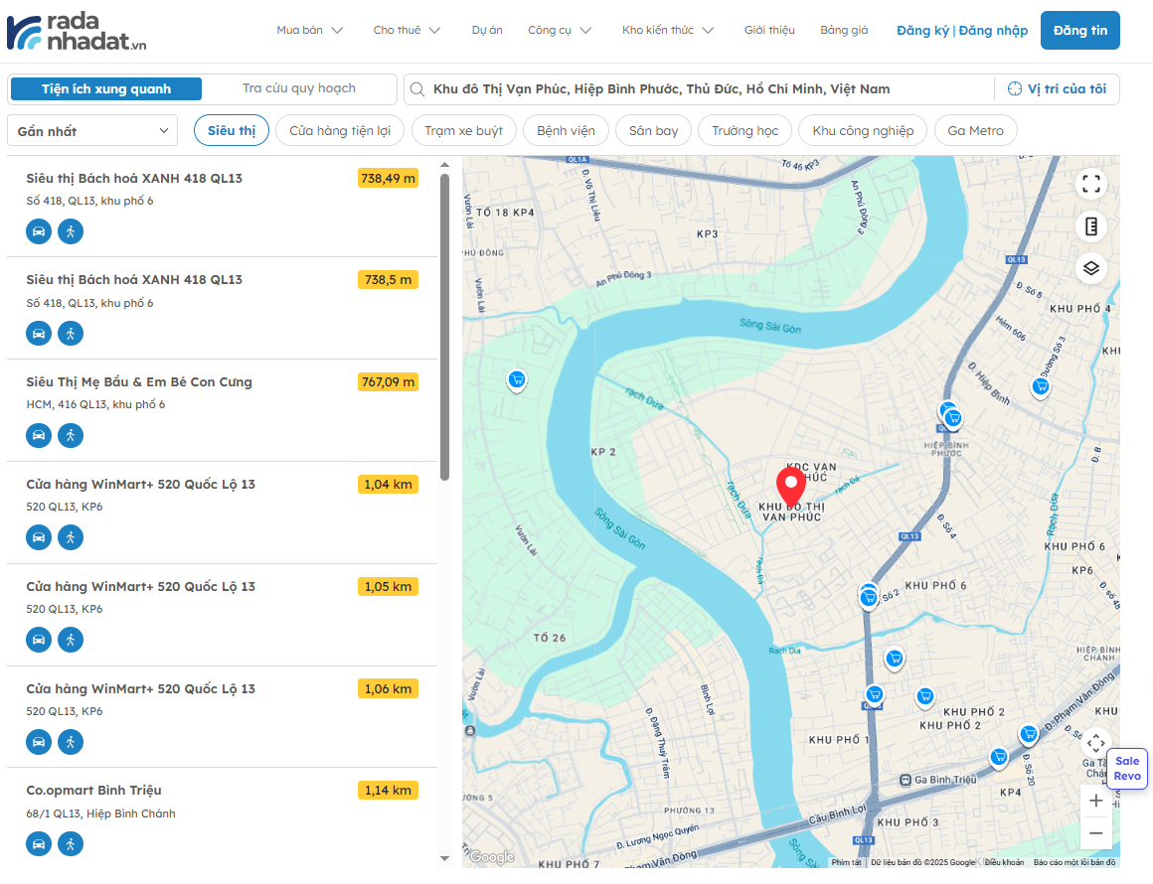The height and width of the screenshot is (884, 1153).
Task: Open the map layers icon
Action: (1091, 268)
